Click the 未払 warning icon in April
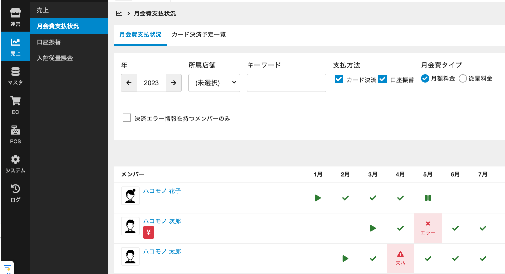The width and height of the screenshot is (505, 274). (400, 254)
